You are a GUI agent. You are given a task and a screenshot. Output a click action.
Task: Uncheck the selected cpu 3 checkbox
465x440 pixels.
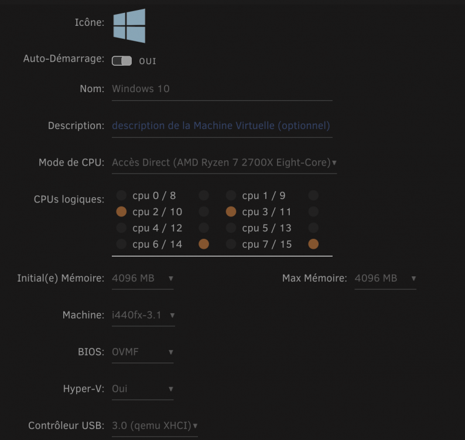pyautogui.click(x=231, y=212)
